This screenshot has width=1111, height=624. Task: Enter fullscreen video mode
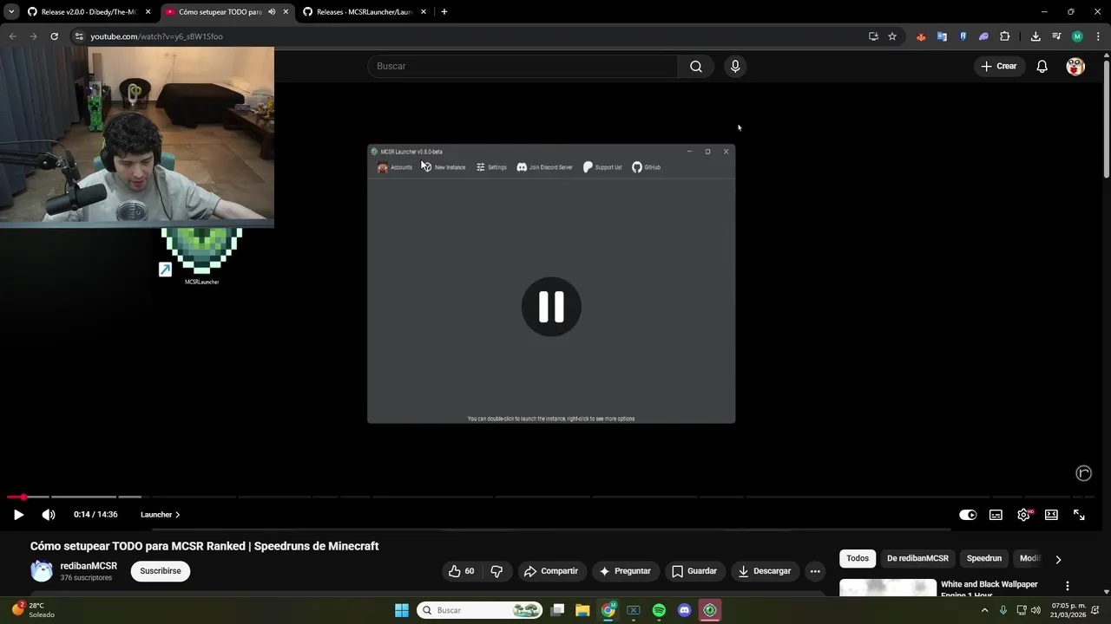coord(1079,515)
